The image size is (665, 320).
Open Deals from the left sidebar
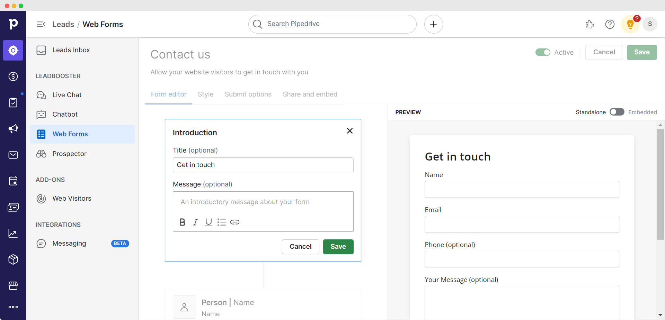click(13, 76)
